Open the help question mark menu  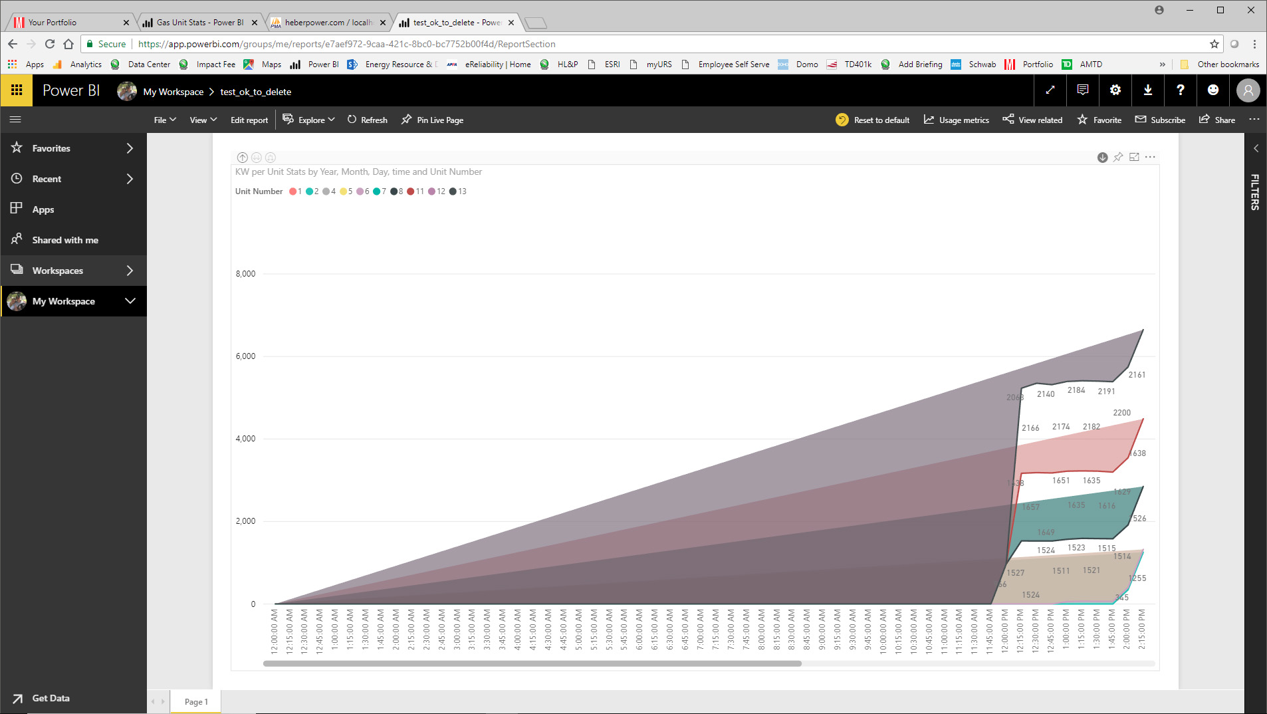click(x=1181, y=90)
